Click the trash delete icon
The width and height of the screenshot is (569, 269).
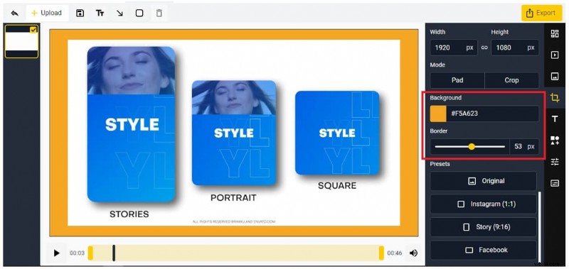159,13
